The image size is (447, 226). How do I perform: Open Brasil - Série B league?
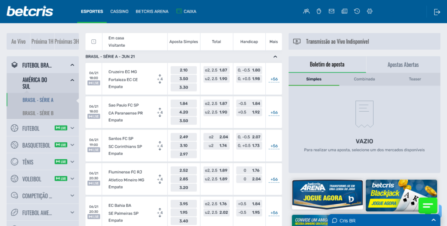[x=43, y=113]
